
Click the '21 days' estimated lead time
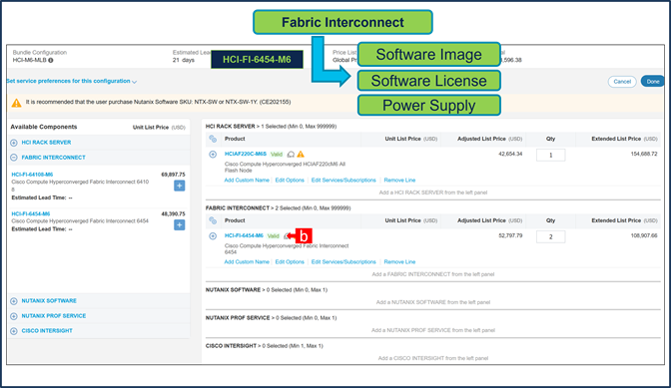pyautogui.click(x=184, y=60)
